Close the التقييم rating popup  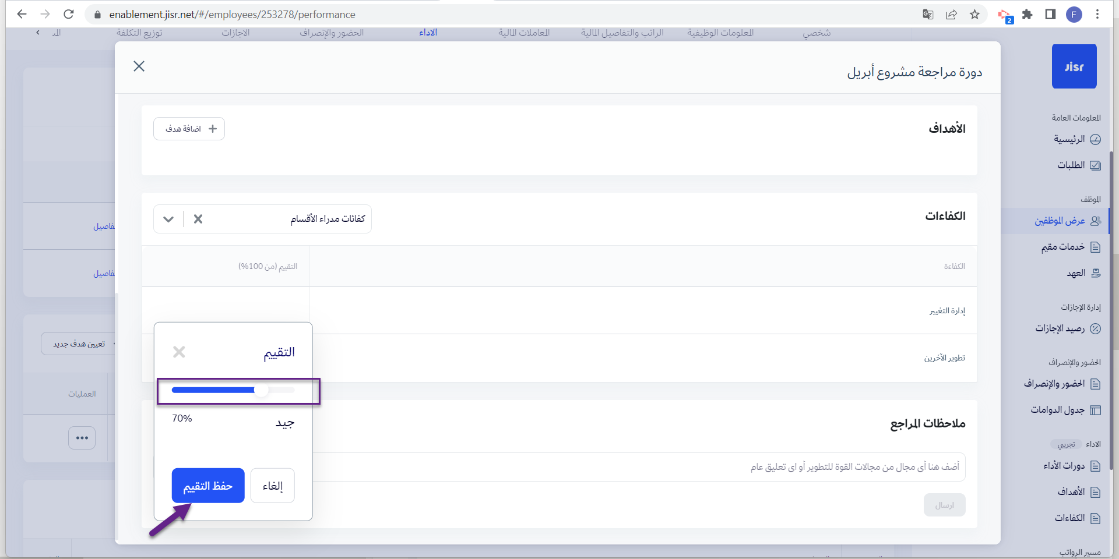tap(179, 352)
